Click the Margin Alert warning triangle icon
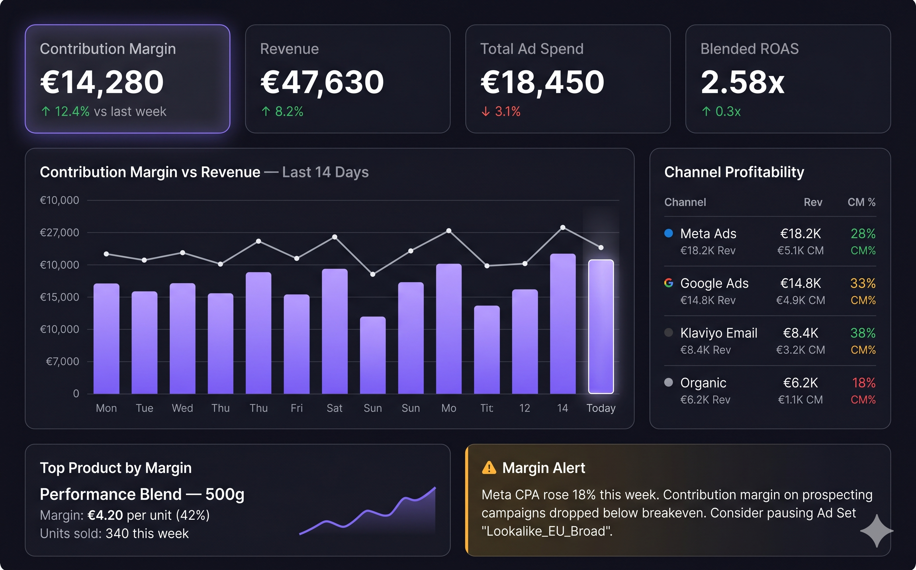The image size is (916, 570). (489, 467)
